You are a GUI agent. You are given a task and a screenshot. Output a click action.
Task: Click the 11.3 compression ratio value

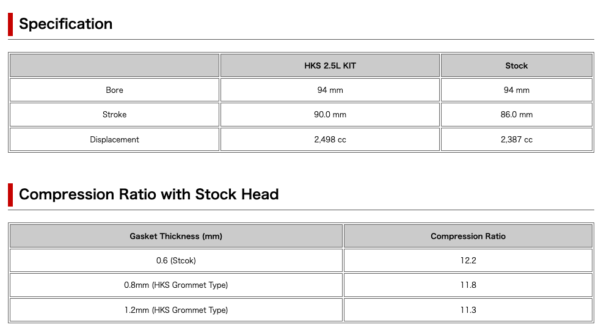click(x=468, y=310)
